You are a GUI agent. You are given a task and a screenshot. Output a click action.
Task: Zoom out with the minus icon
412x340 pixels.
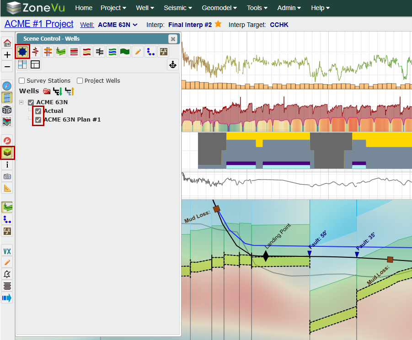click(x=7, y=66)
